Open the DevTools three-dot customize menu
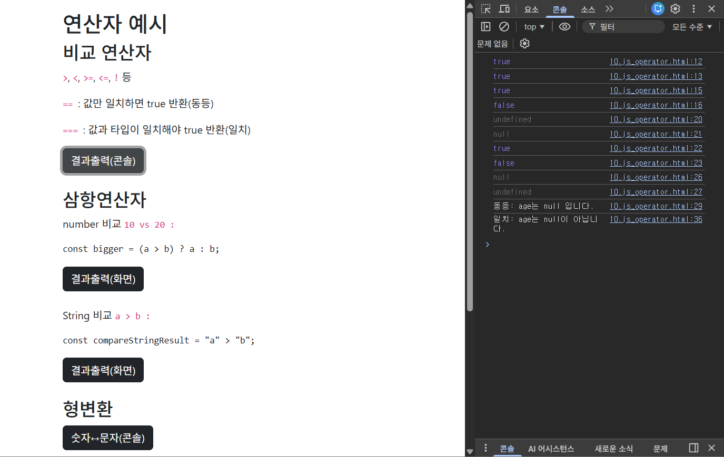Image resolution: width=724 pixels, height=457 pixels. (693, 8)
